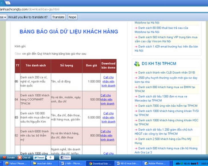Click 'Call cho nhân viên kinh doanh' in row 85
208x166 pixels.
[108, 81]
